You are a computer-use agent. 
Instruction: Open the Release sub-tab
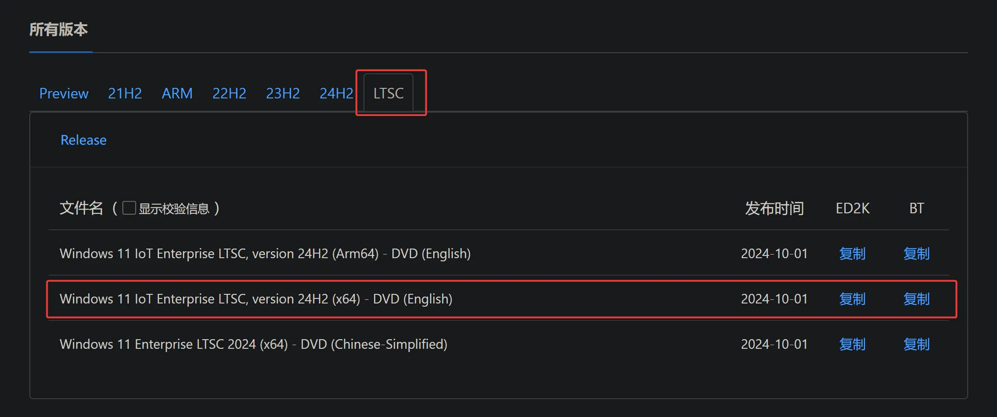point(83,140)
